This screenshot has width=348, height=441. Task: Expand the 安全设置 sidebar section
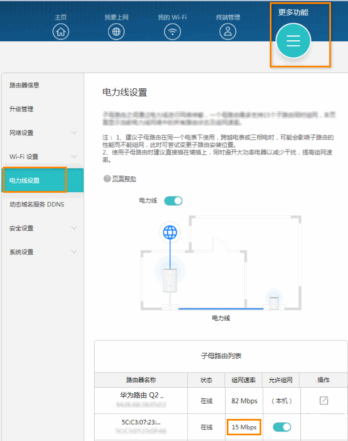click(x=74, y=228)
